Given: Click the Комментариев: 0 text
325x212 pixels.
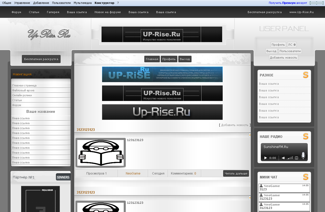Looking at the screenshot, I should click(x=184, y=174).
